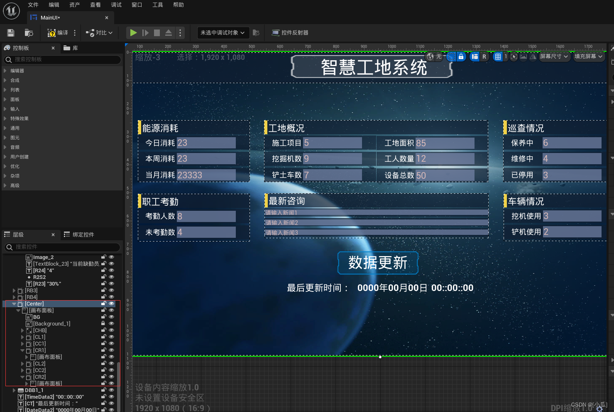Screen dimensions: 614x412
Task: Open the 对比 diff dropdown
Action: click(99, 33)
